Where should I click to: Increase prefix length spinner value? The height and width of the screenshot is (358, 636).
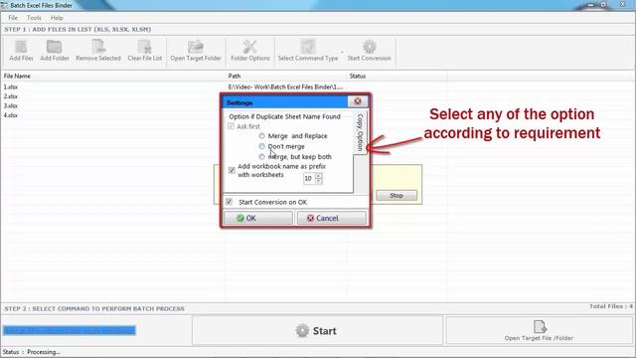coord(318,176)
